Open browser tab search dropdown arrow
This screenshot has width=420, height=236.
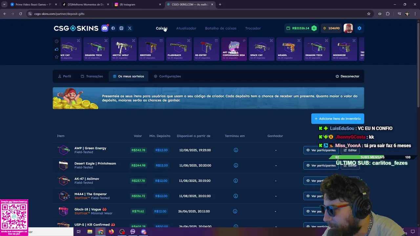tap(4, 5)
